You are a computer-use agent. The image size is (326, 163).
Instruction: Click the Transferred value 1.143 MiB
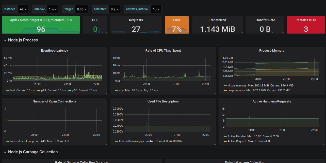(217, 29)
